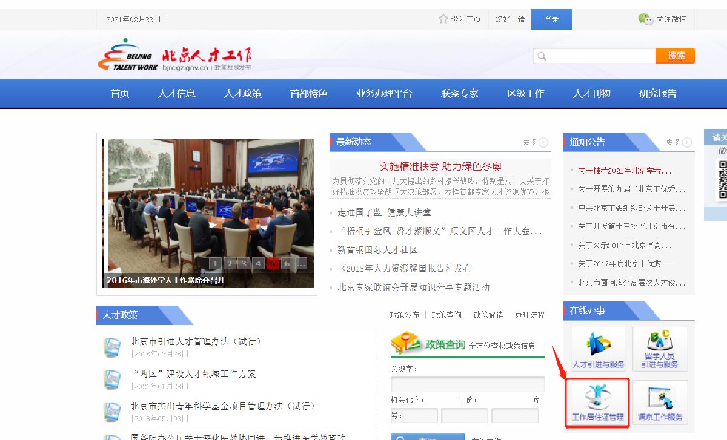
Task: Open 人才信息 navigation item
Action: click(x=177, y=94)
